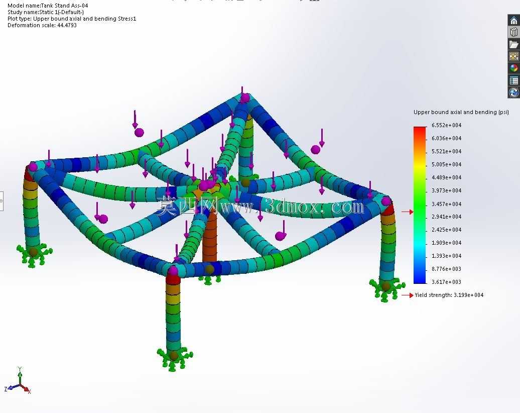This screenshot has height=413, width=520.
Task: Open File Explorer pane in task pane
Action: 513,44
